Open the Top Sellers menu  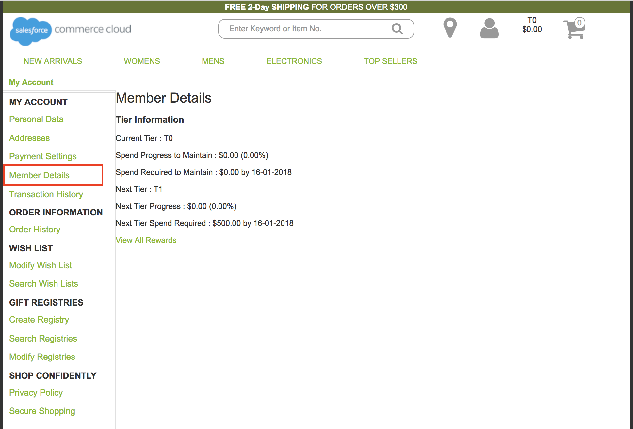click(x=390, y=61)
